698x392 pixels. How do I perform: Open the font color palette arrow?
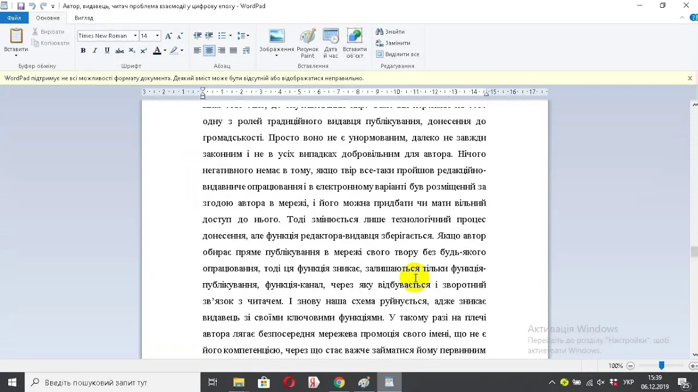tap(165, 51)
